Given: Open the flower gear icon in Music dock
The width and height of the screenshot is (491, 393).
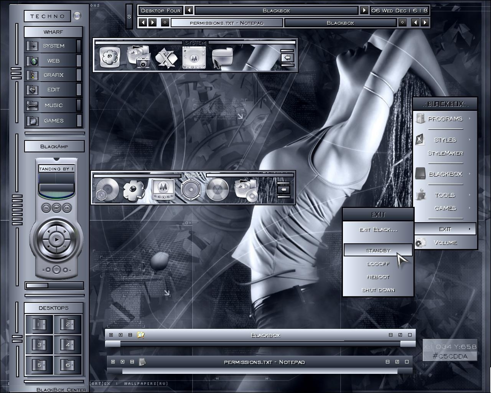Looking at the screenshot, I should tap(134, 190).
